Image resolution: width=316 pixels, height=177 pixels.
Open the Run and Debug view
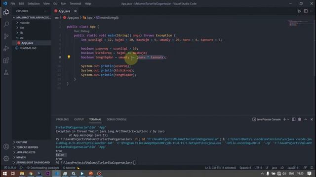coord(6,48)
